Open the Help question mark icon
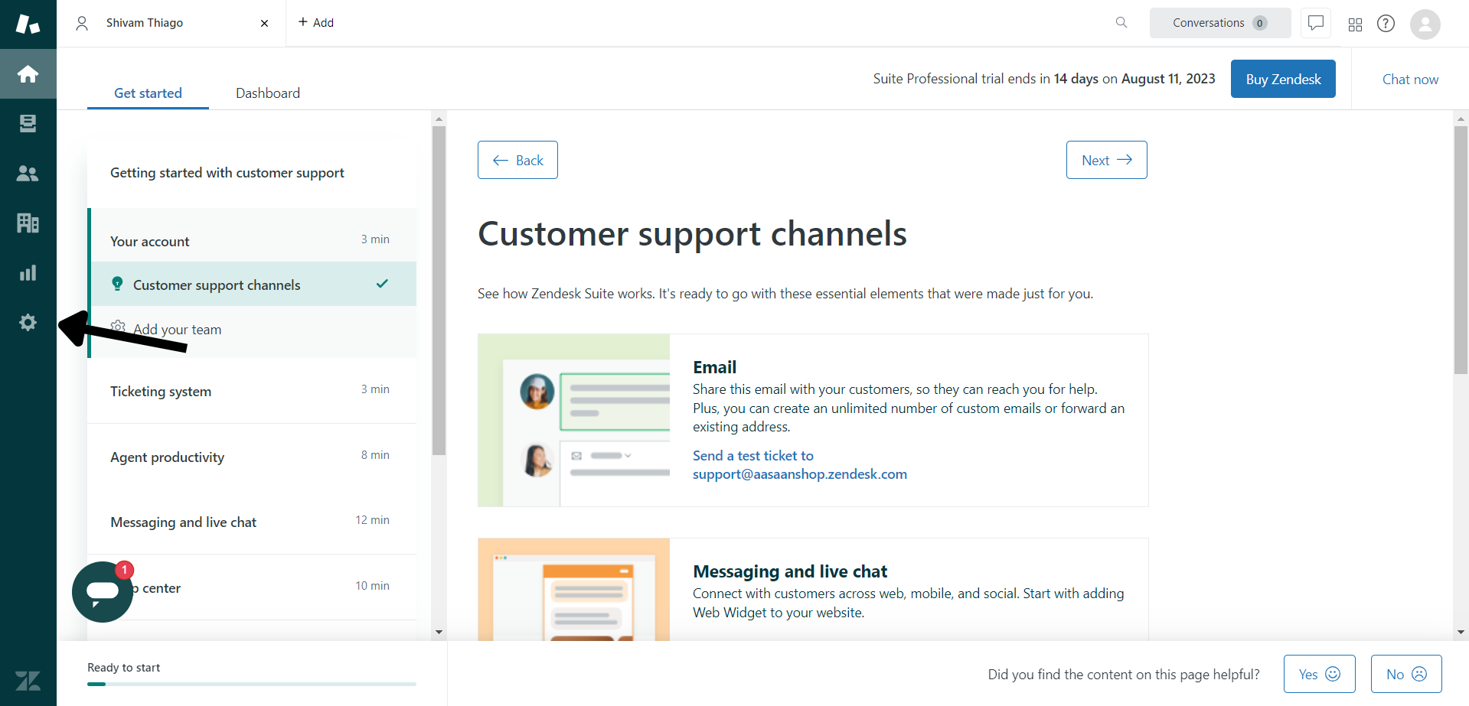Image resolution: width=1469 pixels, height=706 pixels. [1386, 24]
